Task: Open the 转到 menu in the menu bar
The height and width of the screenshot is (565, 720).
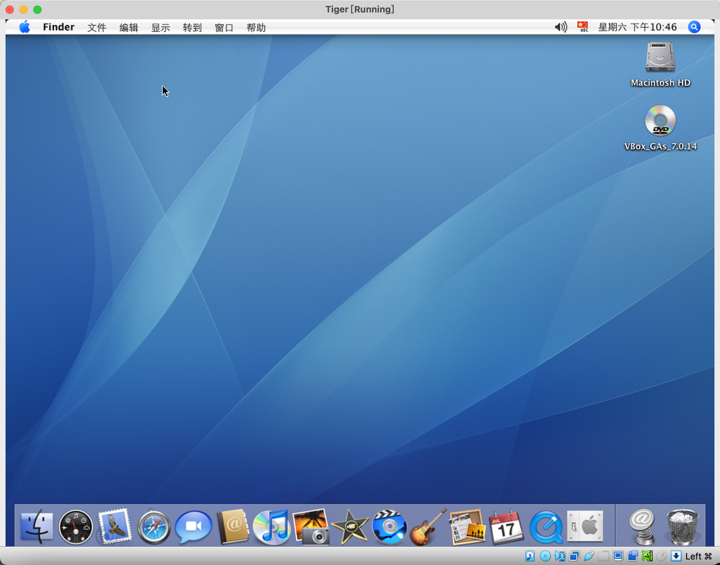Action: pos(192,27)
